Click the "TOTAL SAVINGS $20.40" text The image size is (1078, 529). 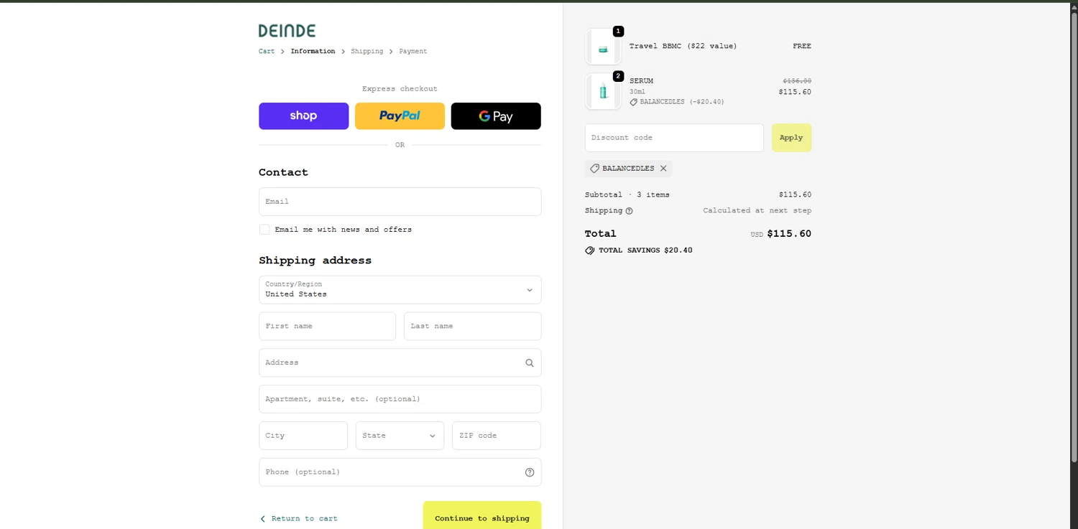(645, 251)
